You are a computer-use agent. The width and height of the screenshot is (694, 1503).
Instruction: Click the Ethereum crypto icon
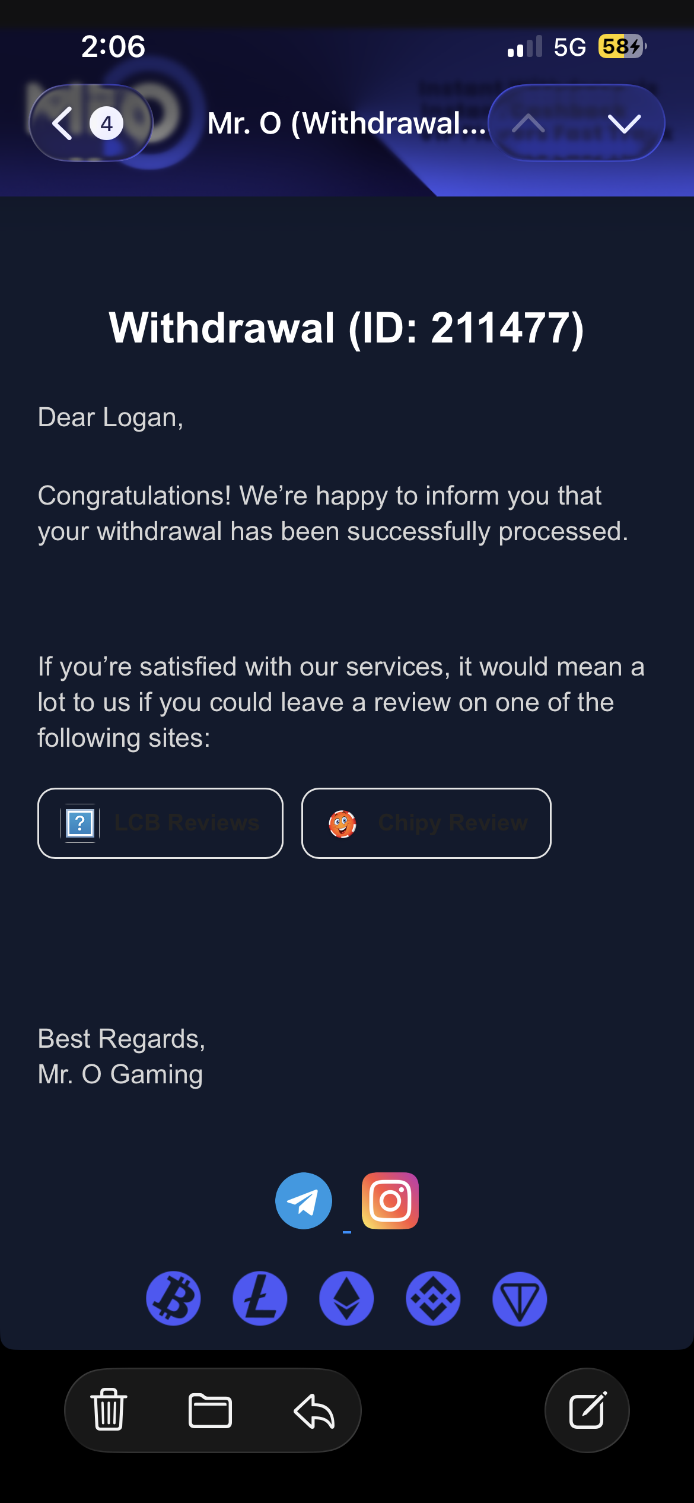(346, 1298)
